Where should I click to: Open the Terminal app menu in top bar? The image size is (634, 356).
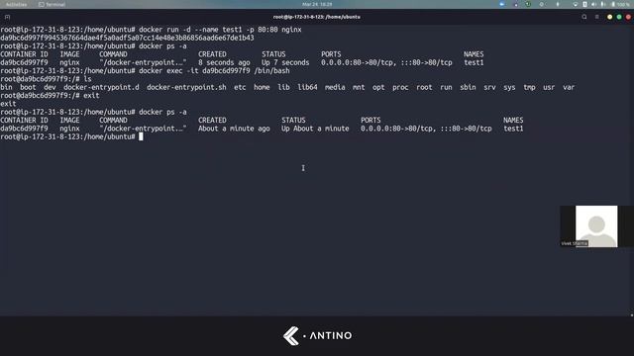[x=52, y=4]
